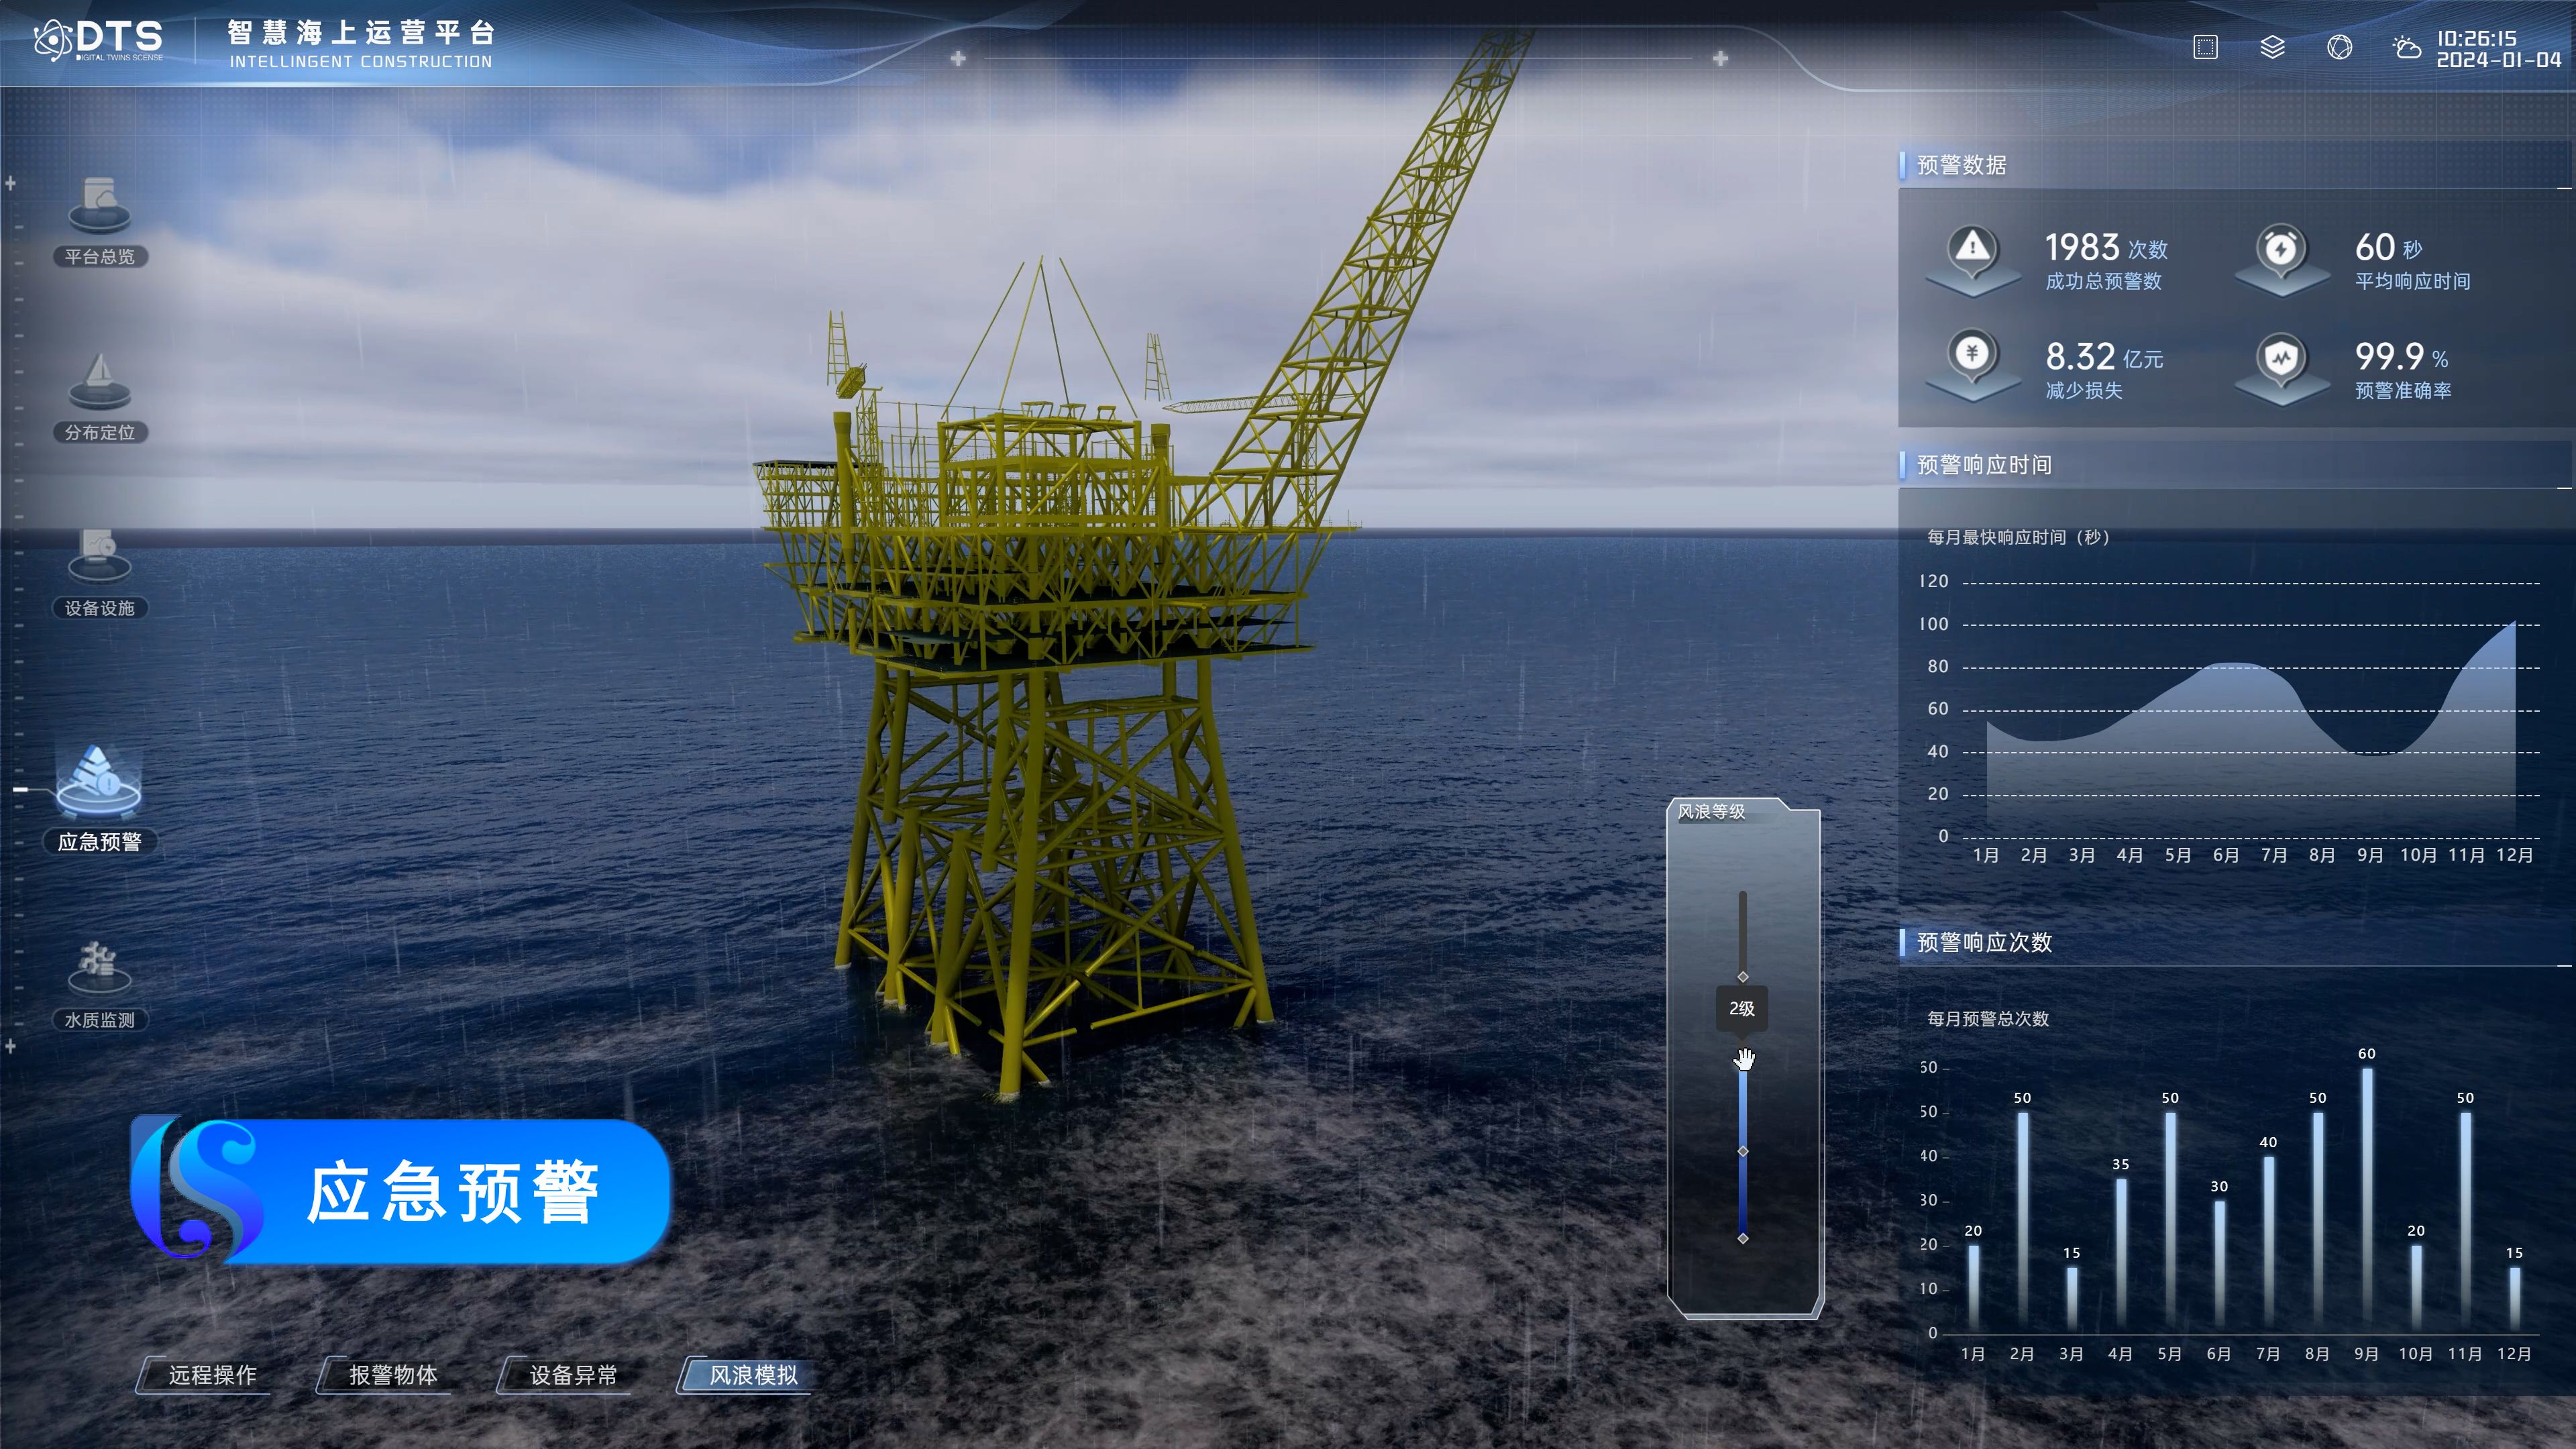
Task: Click the right plus marker on header line
Action: [1720, 58]
